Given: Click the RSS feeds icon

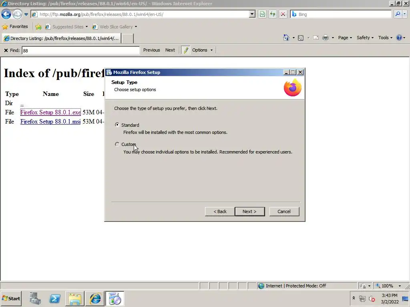Looking at the screenshot, I should point(301,38).
